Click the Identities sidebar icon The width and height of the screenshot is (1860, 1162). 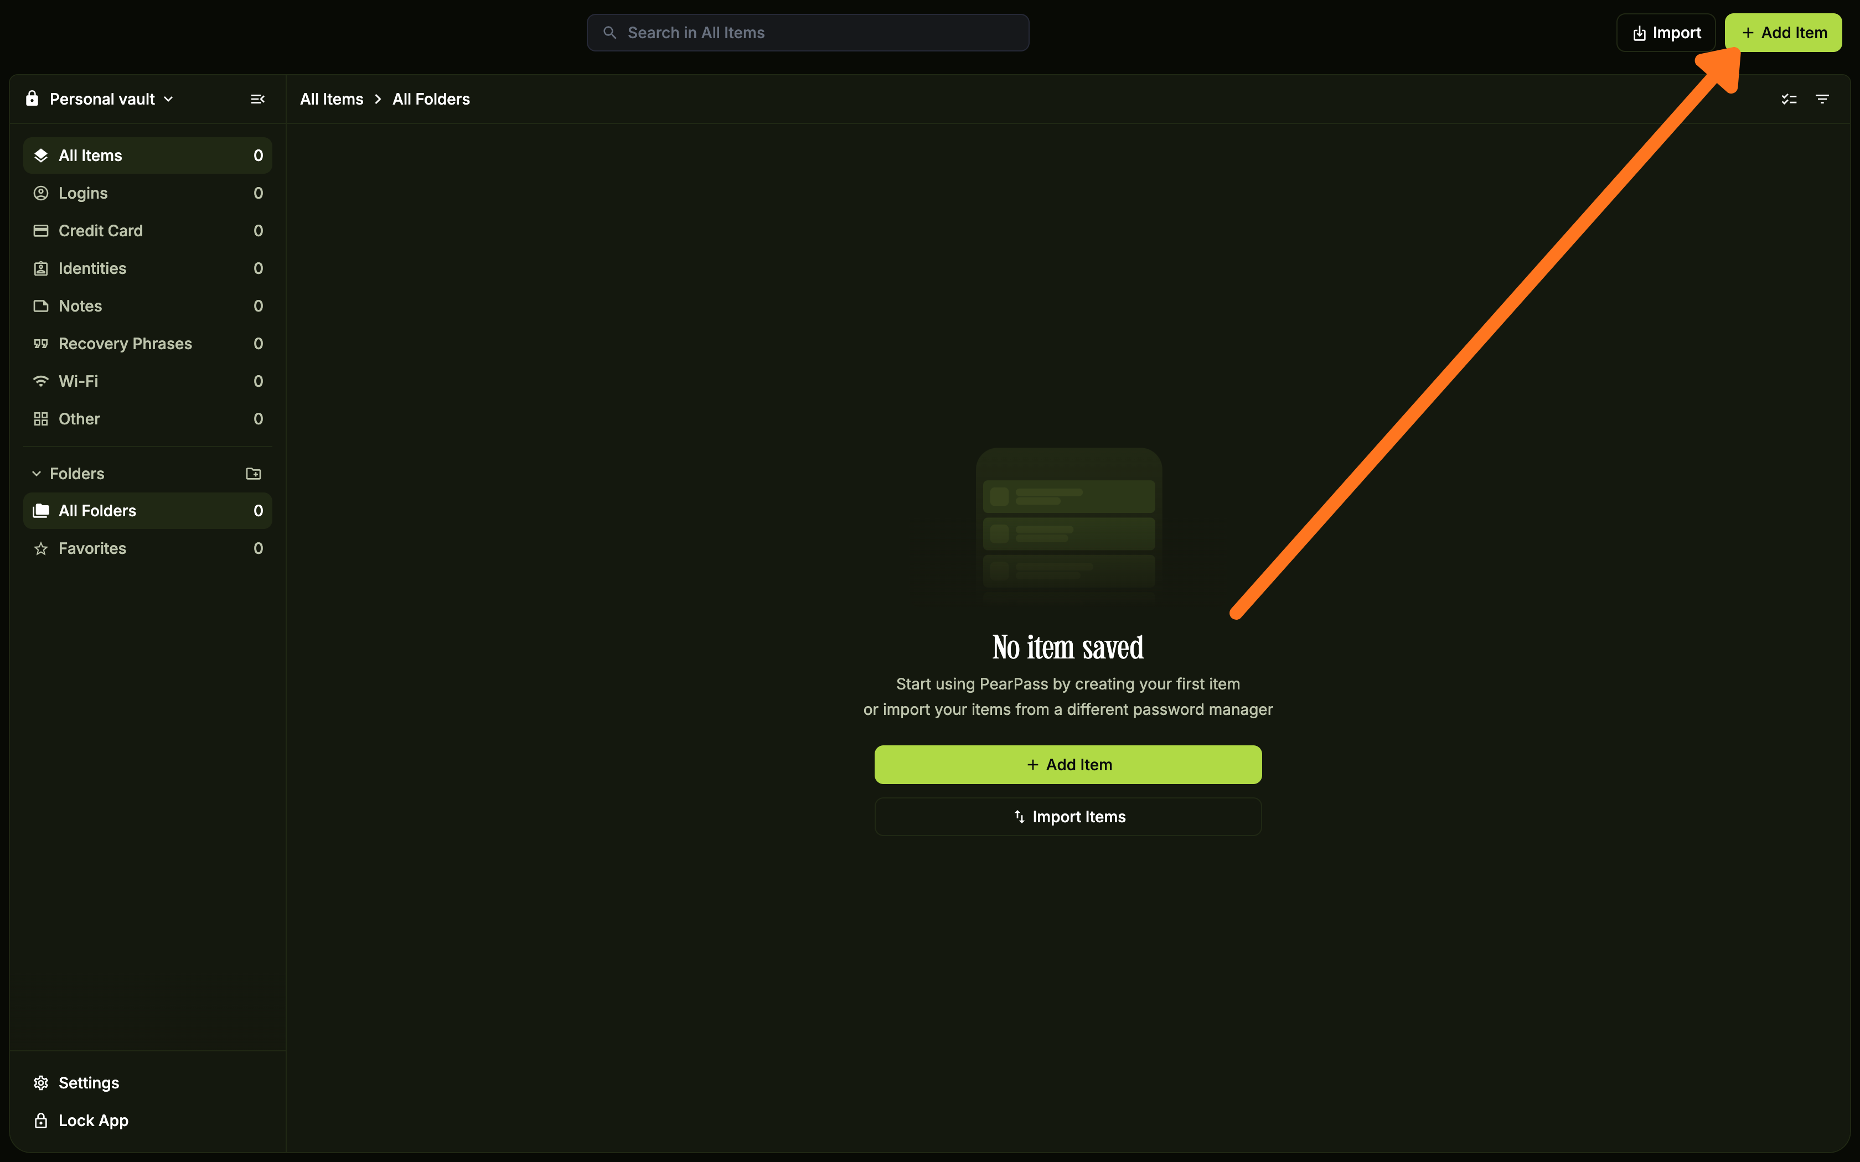point(41,267)
